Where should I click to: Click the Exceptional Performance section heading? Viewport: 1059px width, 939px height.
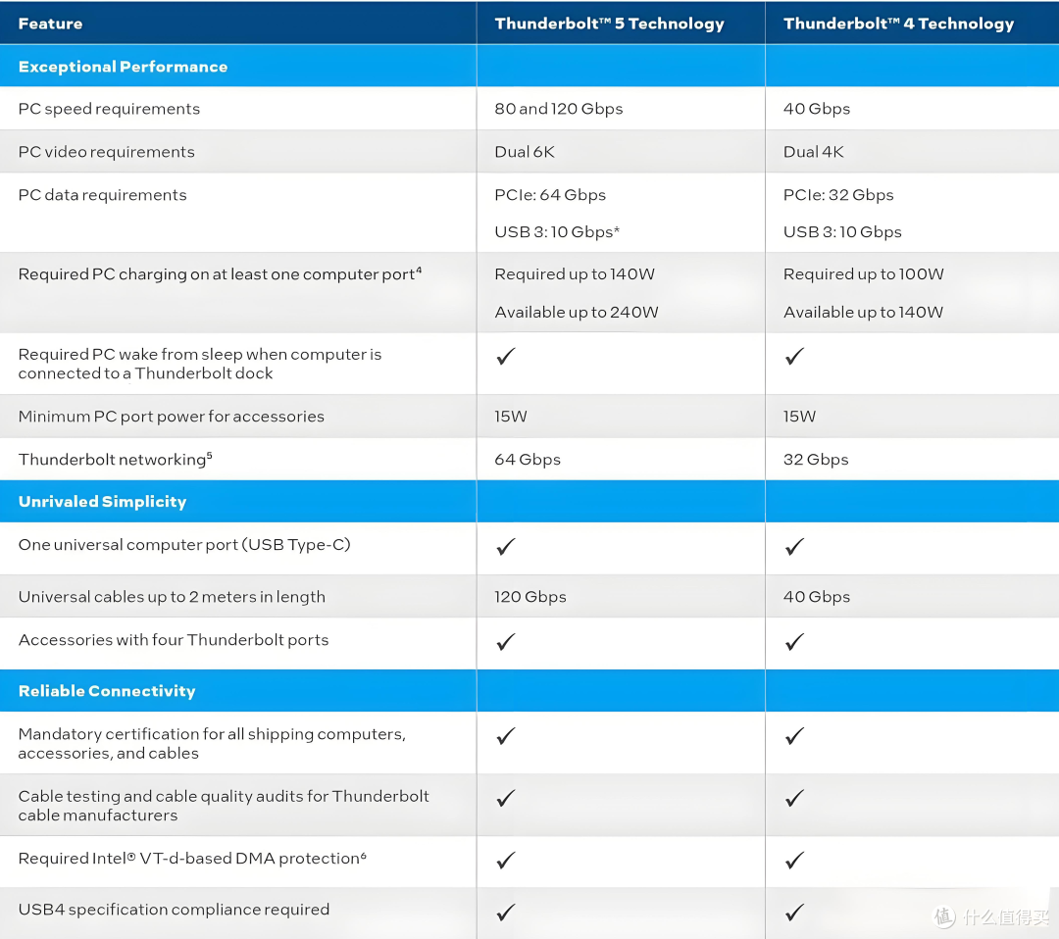click(x=123, y=67)
